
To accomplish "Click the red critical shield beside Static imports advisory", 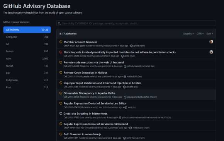I will [x=61, y=52].
